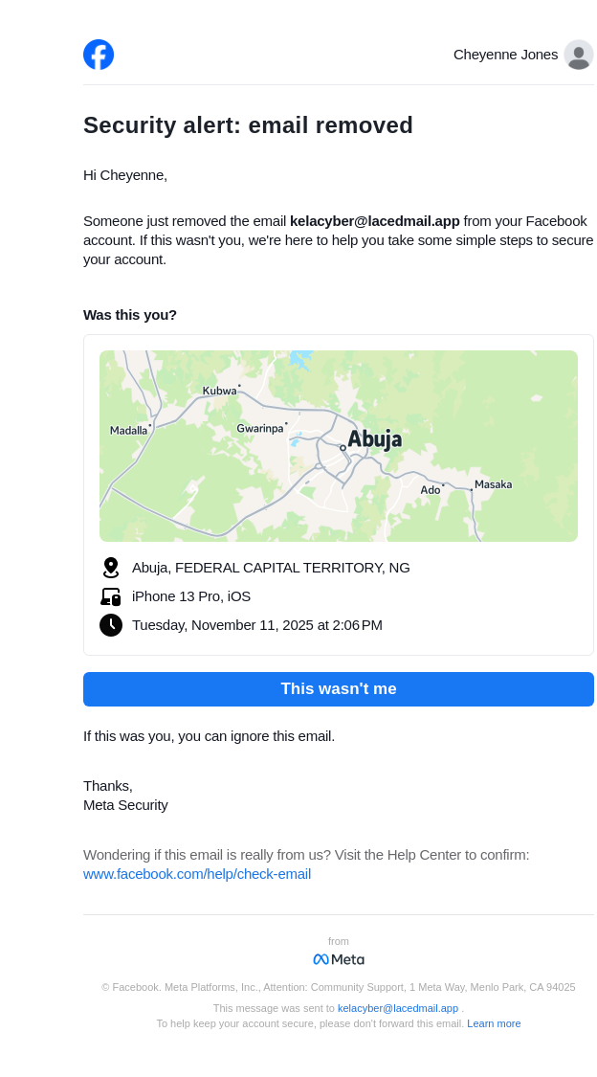
Task: Click the Meta logo in footer
Action: [x=339, y=959]
